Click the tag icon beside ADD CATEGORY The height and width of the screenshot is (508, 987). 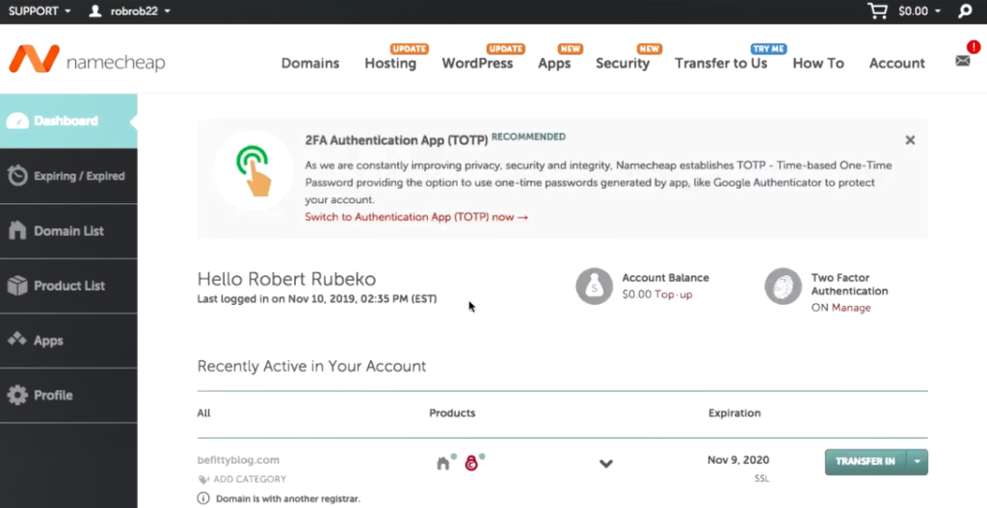pyautogui.click(x=203, y=479)
